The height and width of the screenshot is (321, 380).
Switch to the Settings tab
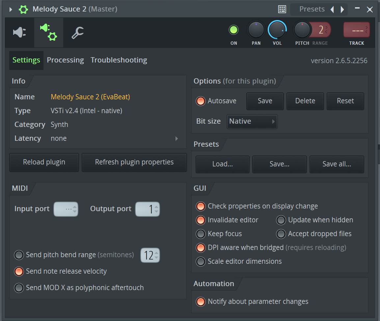26,60
